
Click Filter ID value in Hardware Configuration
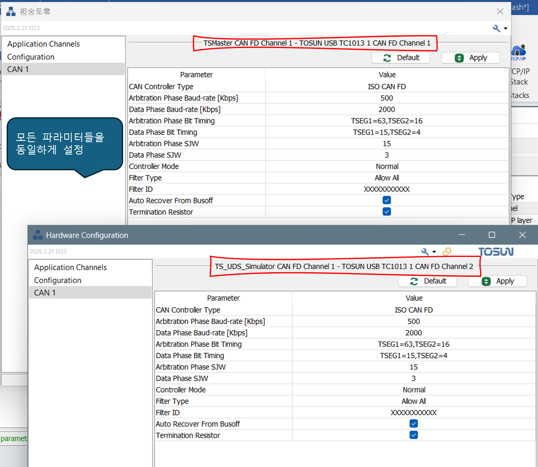(x=414, y=412)
